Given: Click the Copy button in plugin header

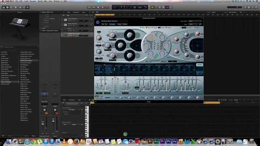Looking at the screenshot, I should coord(119,24).
